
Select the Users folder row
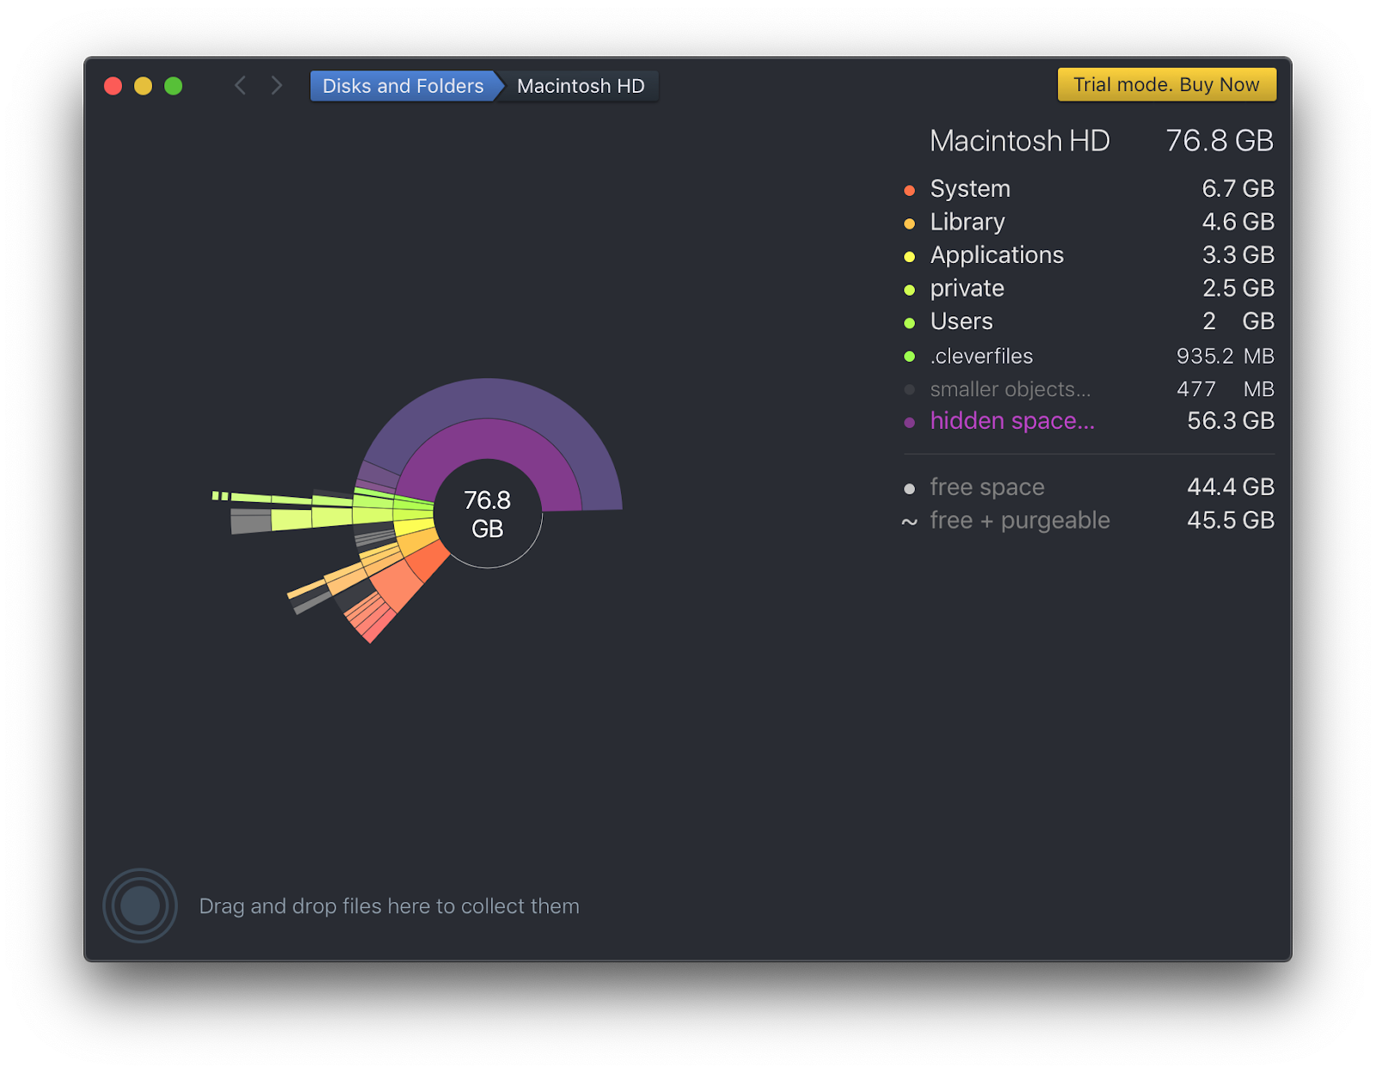1089,322
